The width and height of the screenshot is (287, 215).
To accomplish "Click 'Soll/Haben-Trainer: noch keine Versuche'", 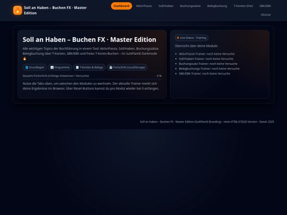I will [206, 59].
